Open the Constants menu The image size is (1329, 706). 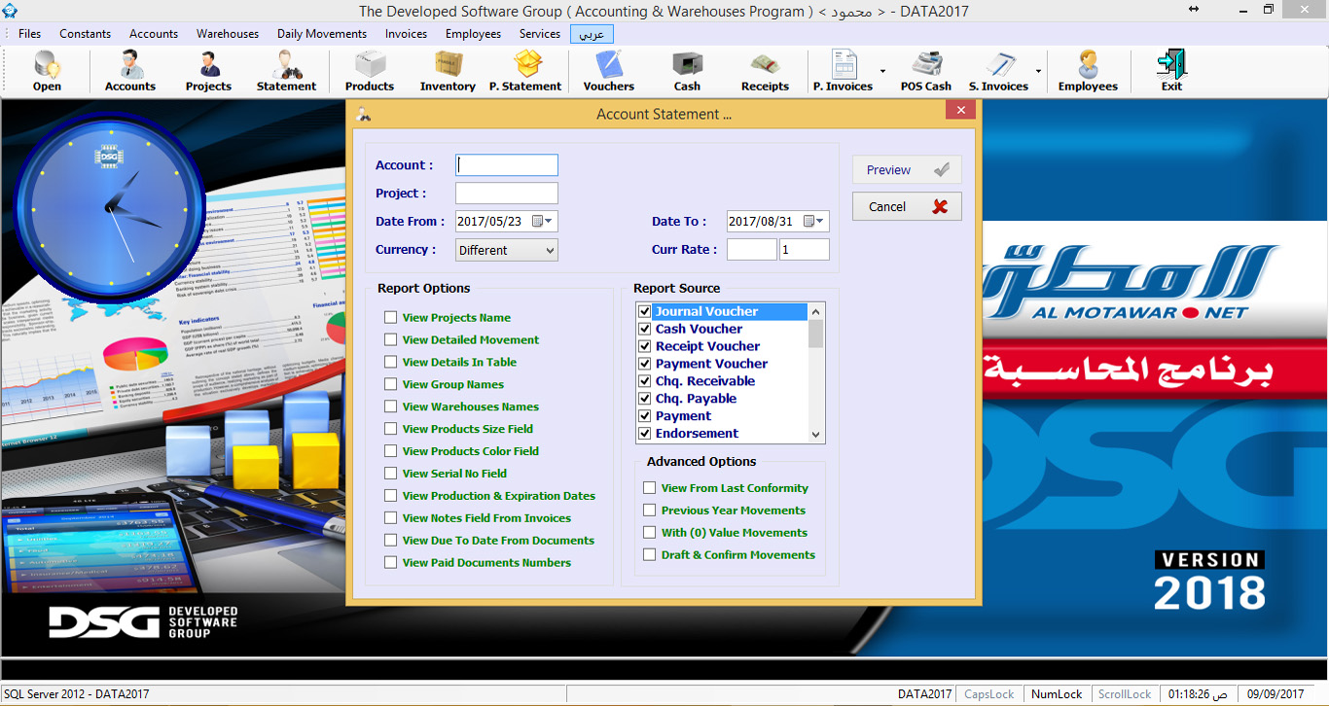coord(86,33)
